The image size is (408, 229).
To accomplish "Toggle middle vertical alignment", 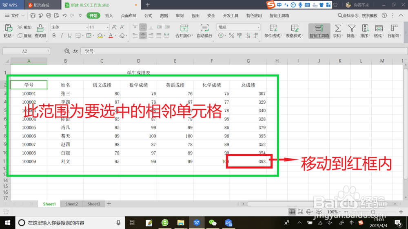I will [x=143, y=27].
